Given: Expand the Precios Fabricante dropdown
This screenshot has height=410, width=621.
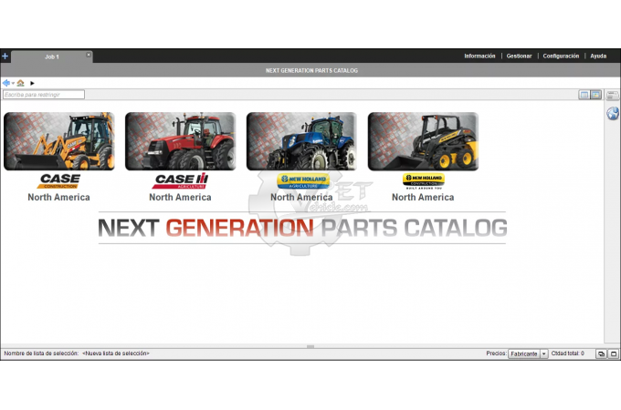Looking at the screenshot, I should pos(544,354).
